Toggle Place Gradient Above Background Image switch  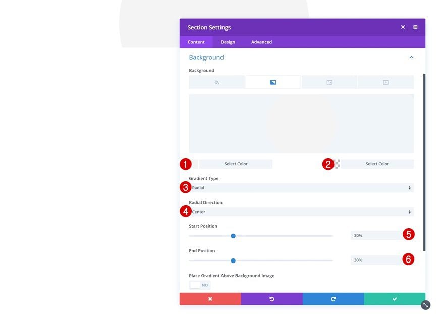[x=200, y=285]
